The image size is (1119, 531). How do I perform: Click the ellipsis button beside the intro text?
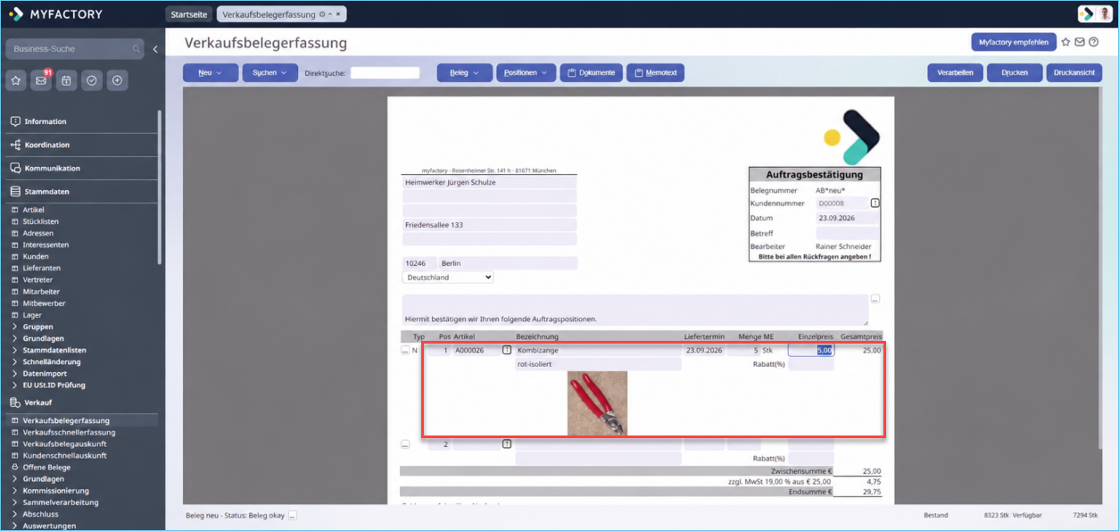(x=875, y=299)
